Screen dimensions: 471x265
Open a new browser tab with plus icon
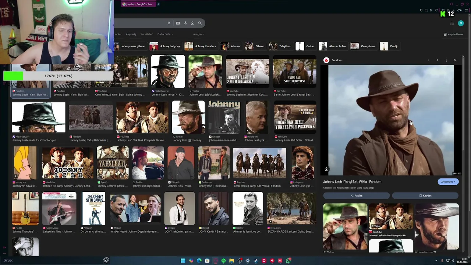click(x=158, y=4)
